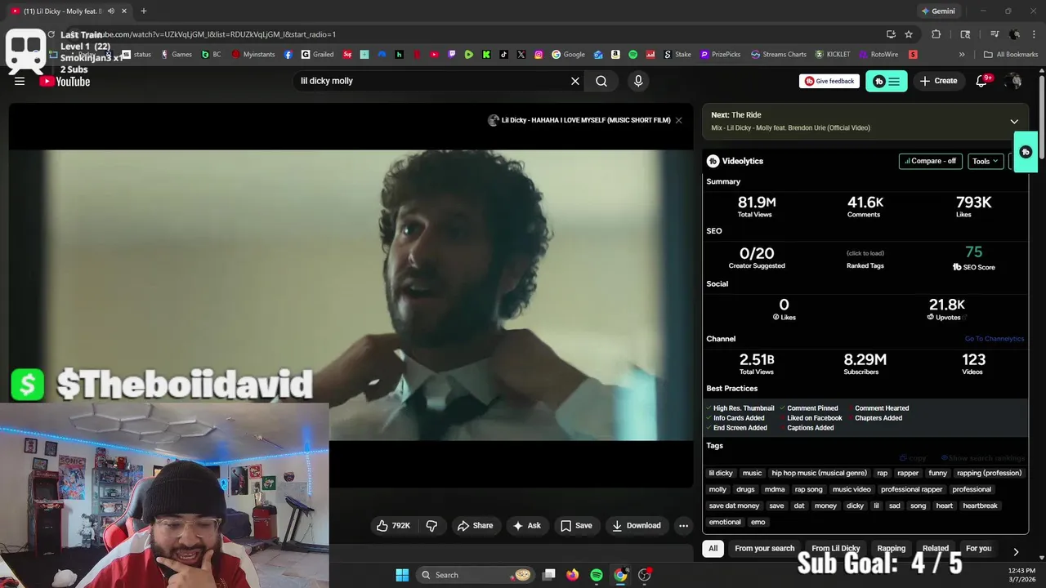Like the video with the 792K thumbs up

tap(393, 525)
